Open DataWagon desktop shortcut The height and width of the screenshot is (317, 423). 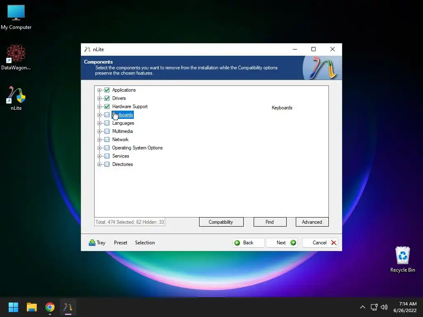tap(16, 57)
